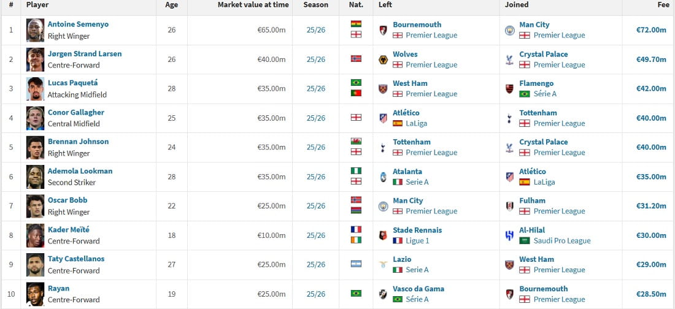Click the Atalanta club crest icon
Viewport: 675px width, 309px height.
coord(383,177)
